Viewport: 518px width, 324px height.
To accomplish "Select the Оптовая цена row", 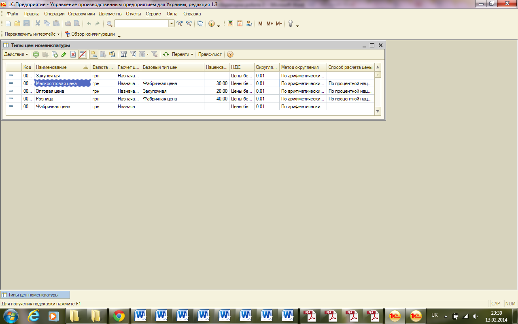I will coord(190,91).
